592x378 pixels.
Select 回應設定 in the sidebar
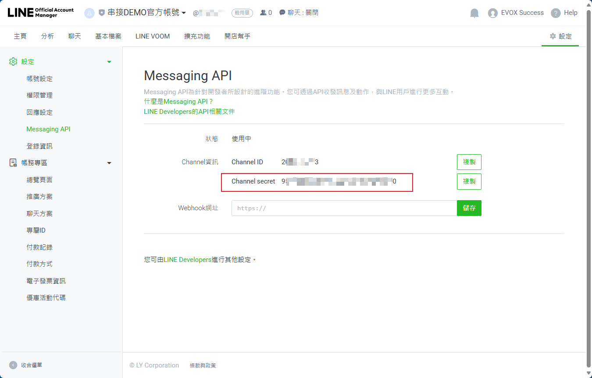click(x=39, y=113)
